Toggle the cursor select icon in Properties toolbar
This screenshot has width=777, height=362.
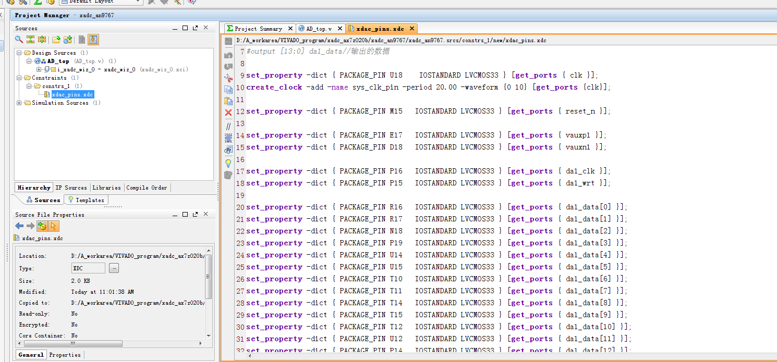54,226
